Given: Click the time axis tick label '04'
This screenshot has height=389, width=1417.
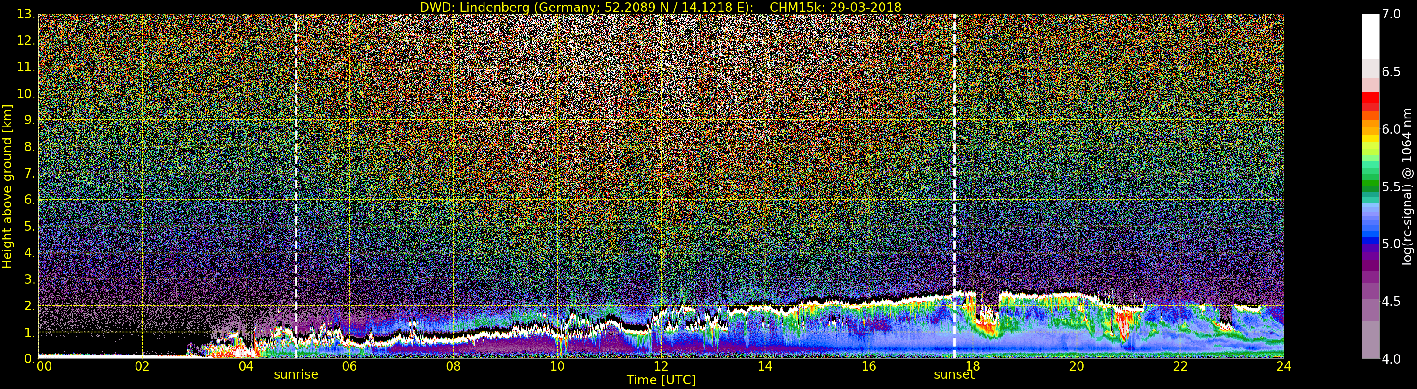Looking at the screenshot, I should click(x=246, y=366).
